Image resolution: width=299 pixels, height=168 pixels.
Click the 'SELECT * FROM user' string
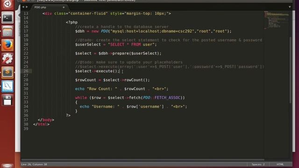132,44
